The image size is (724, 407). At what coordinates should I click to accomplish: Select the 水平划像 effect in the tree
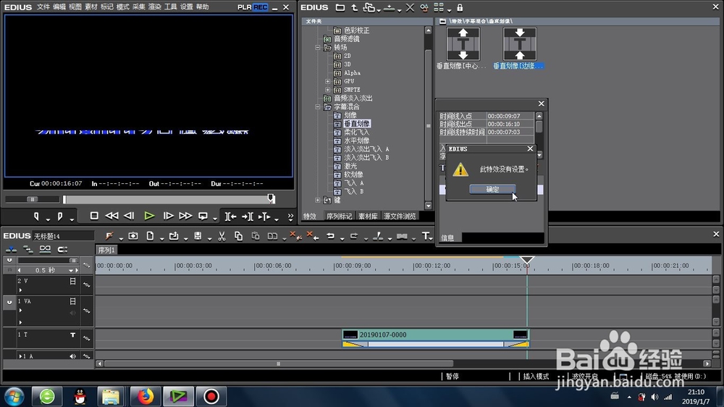[x=356, y=140]
